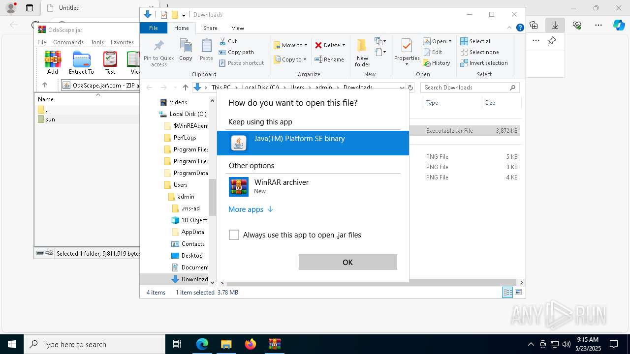The image size is (630, 354).
Task: Click the Explorer Help question icon
Action: pyautogui.click(x=520, y=28)
